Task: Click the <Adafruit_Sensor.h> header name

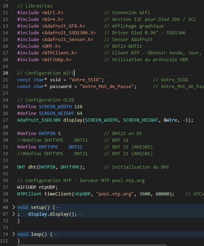Action: pos(67,39)
